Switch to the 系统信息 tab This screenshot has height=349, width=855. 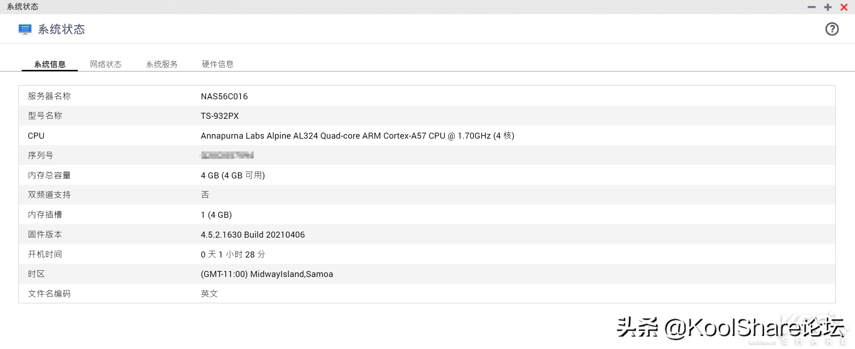tap(50, 64)
